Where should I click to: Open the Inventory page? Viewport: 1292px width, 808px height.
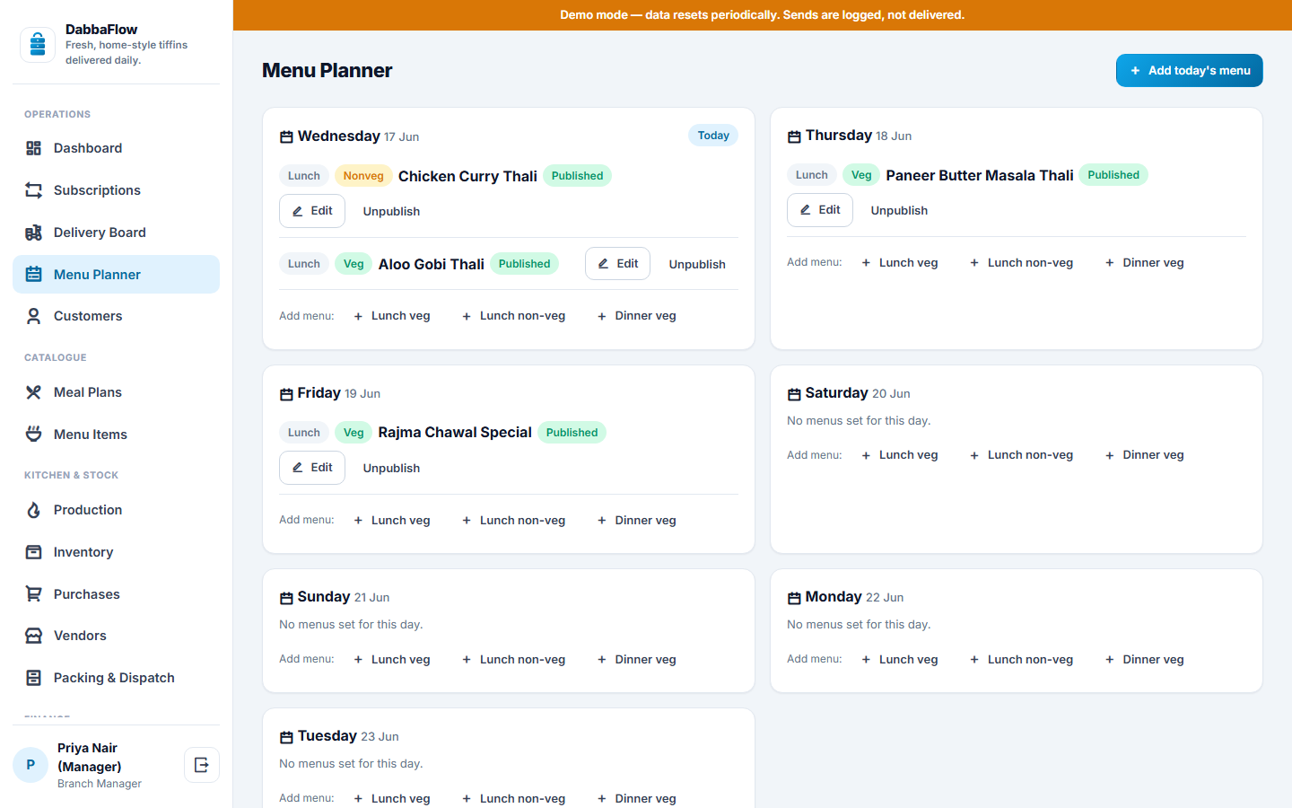click(116, 552)
